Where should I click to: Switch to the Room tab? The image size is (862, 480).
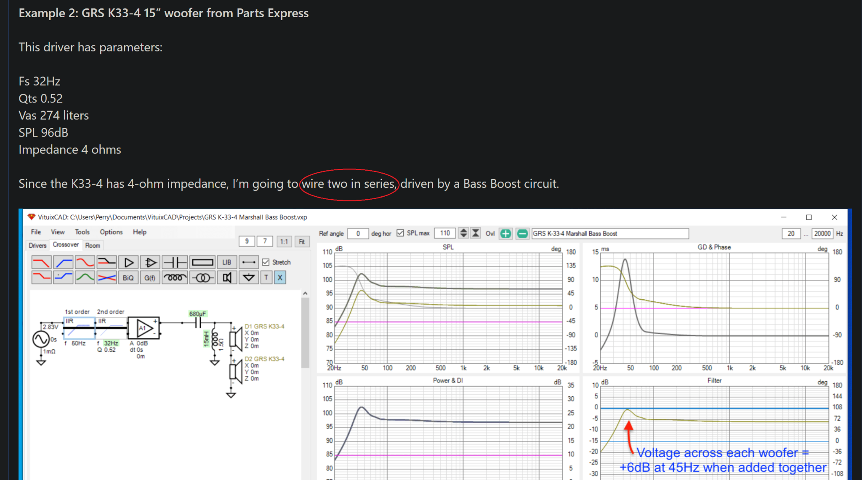(x=93, y=245)
